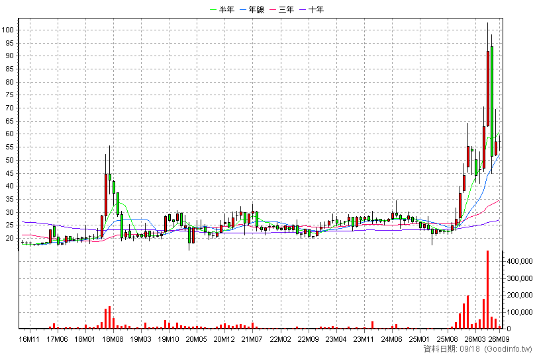Click the 25M01 date label

(419, 339)
